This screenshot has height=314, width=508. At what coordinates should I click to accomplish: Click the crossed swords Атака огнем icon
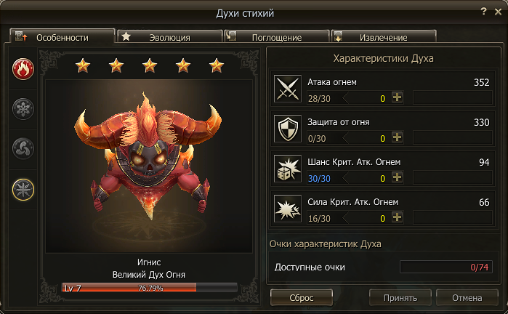(287, 89)
